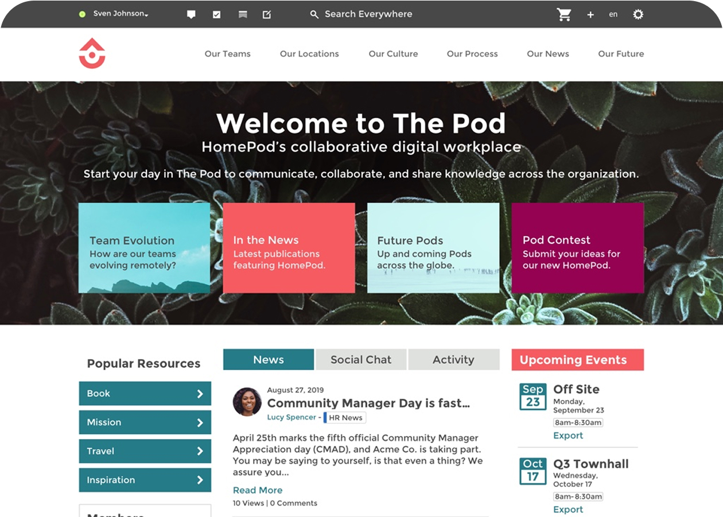Expand the Inspiration resource chevron
The width and height of the screenshot is (723, 517).
click(x=200, y=480)
